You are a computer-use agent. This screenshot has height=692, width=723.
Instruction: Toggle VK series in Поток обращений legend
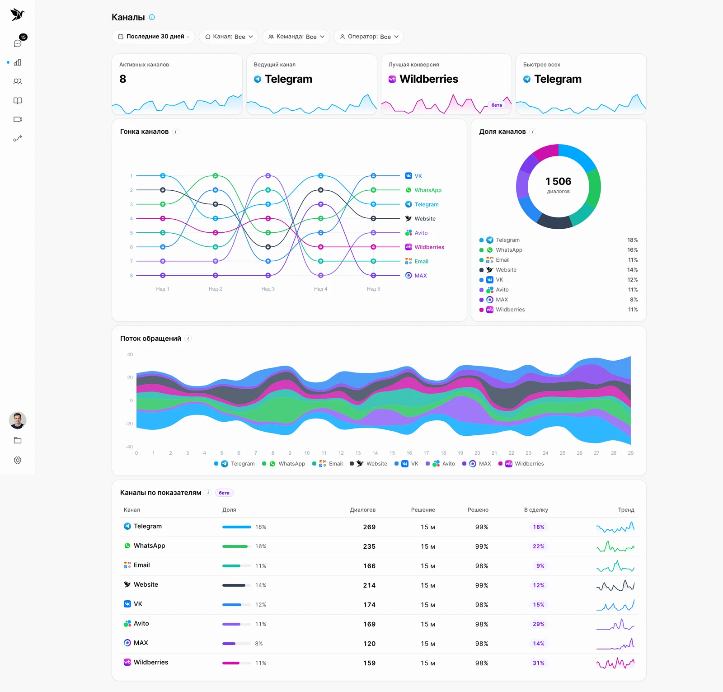tap(407, 464)
